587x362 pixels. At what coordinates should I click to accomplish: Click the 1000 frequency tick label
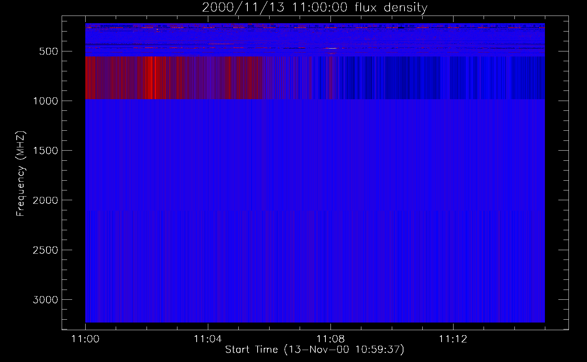pyautogui.click(x=45, y=101)
